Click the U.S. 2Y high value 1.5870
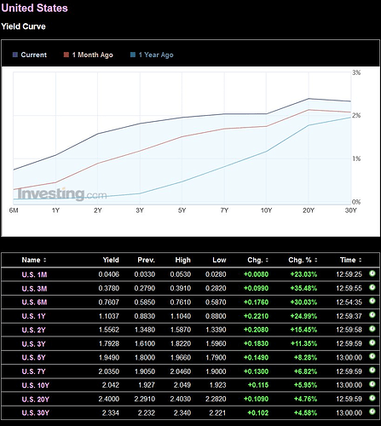Image resolution: width=381 pixels, height=426 pixels. click(181, 330)
